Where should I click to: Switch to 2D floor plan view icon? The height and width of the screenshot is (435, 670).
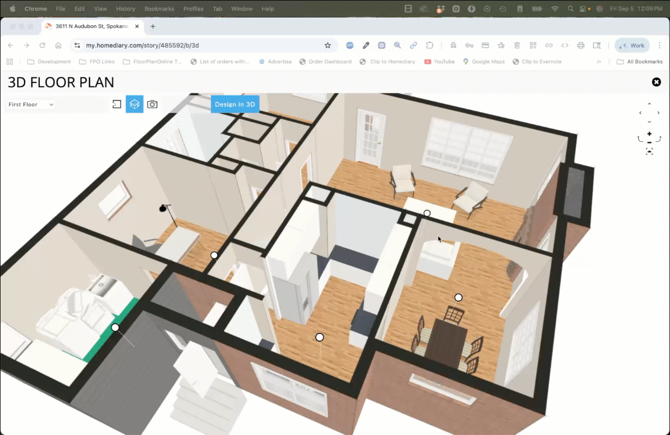(x=116, y=104)
